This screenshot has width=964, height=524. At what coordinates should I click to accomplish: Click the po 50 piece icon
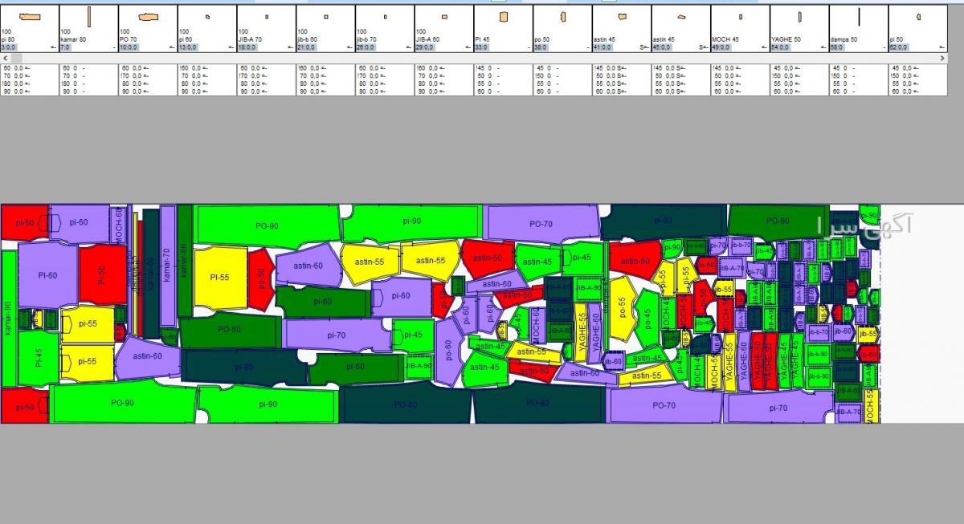pyautogui.click(x=562, y=17)
